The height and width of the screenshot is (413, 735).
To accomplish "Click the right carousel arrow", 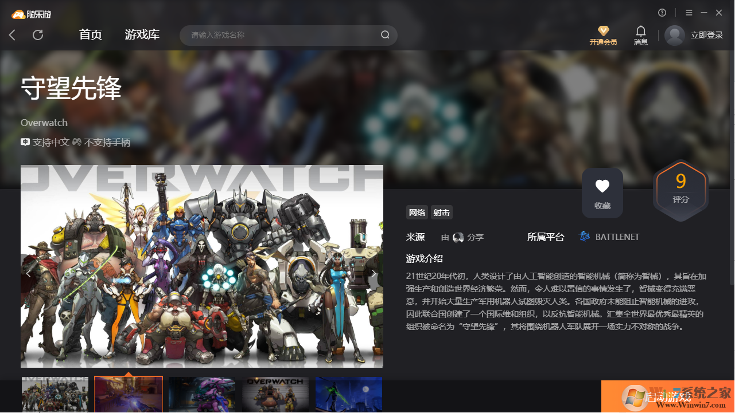I will [x=374, y=273].
